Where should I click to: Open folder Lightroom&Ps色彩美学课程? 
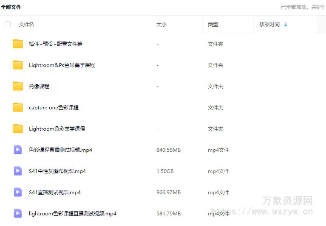(x=62, y=65)
